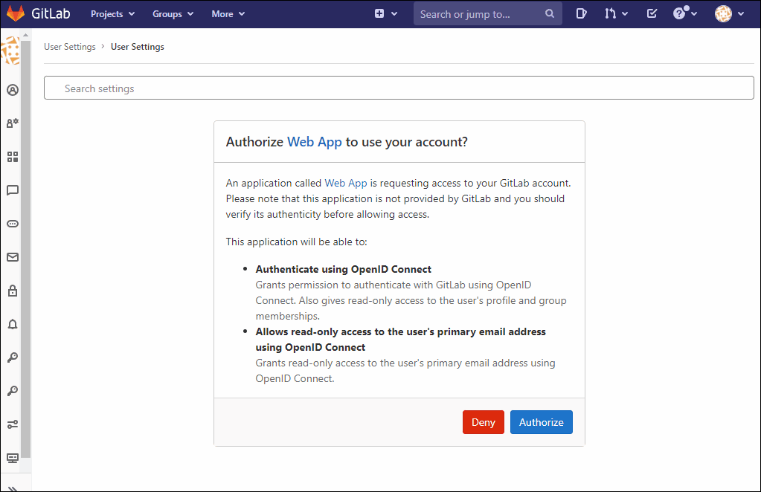Open Password lock icon in sidebar
The image size is (761, 492).
(x=13, y=291)
